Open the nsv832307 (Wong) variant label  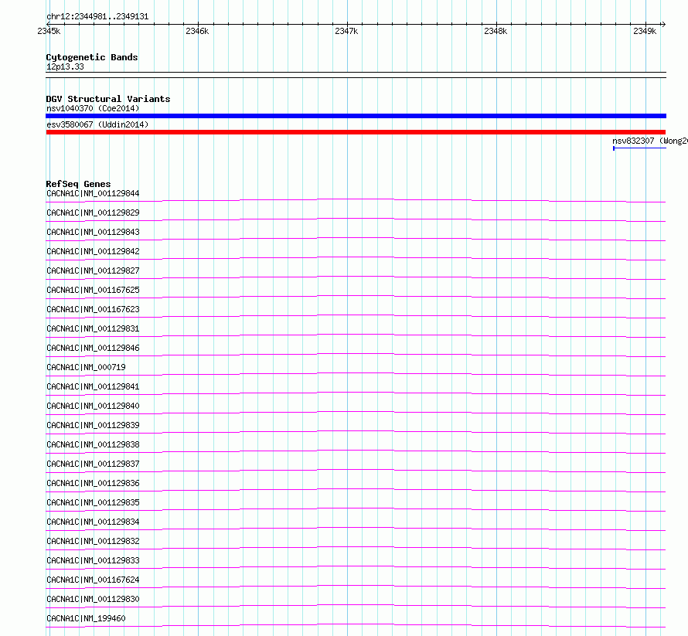650,141
